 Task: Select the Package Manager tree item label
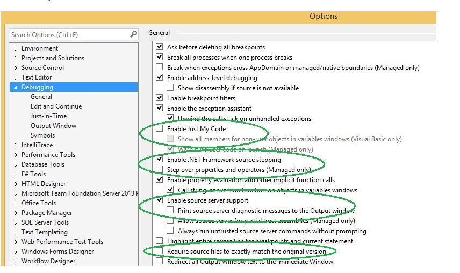click(x=47, y=213)
